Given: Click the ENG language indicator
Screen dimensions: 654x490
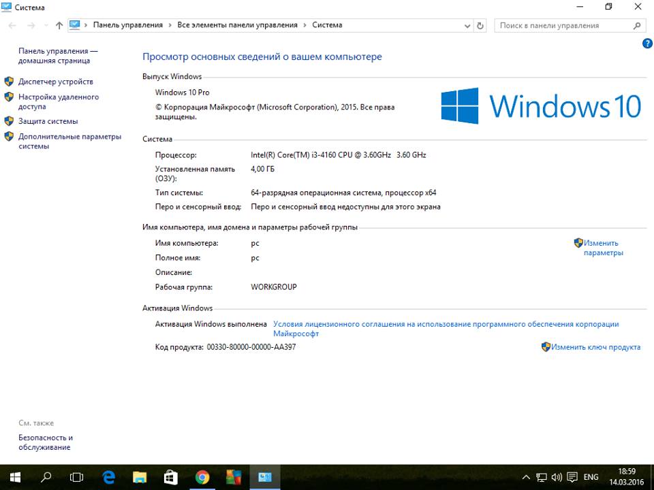Looking at the screenshot, I should pyautogui.click(x=591, y=477).
